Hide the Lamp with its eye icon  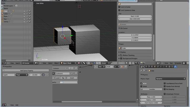pyautogui.click(x=24, y=14)
